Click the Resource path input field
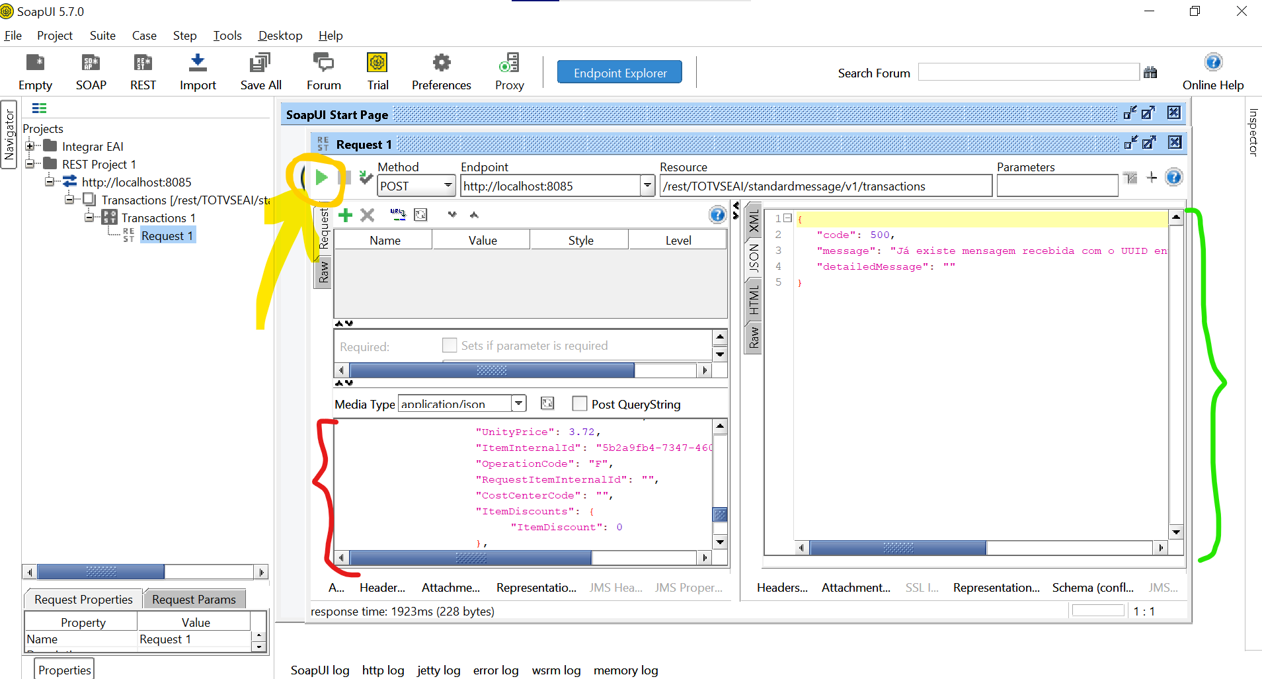 [826, 186]
